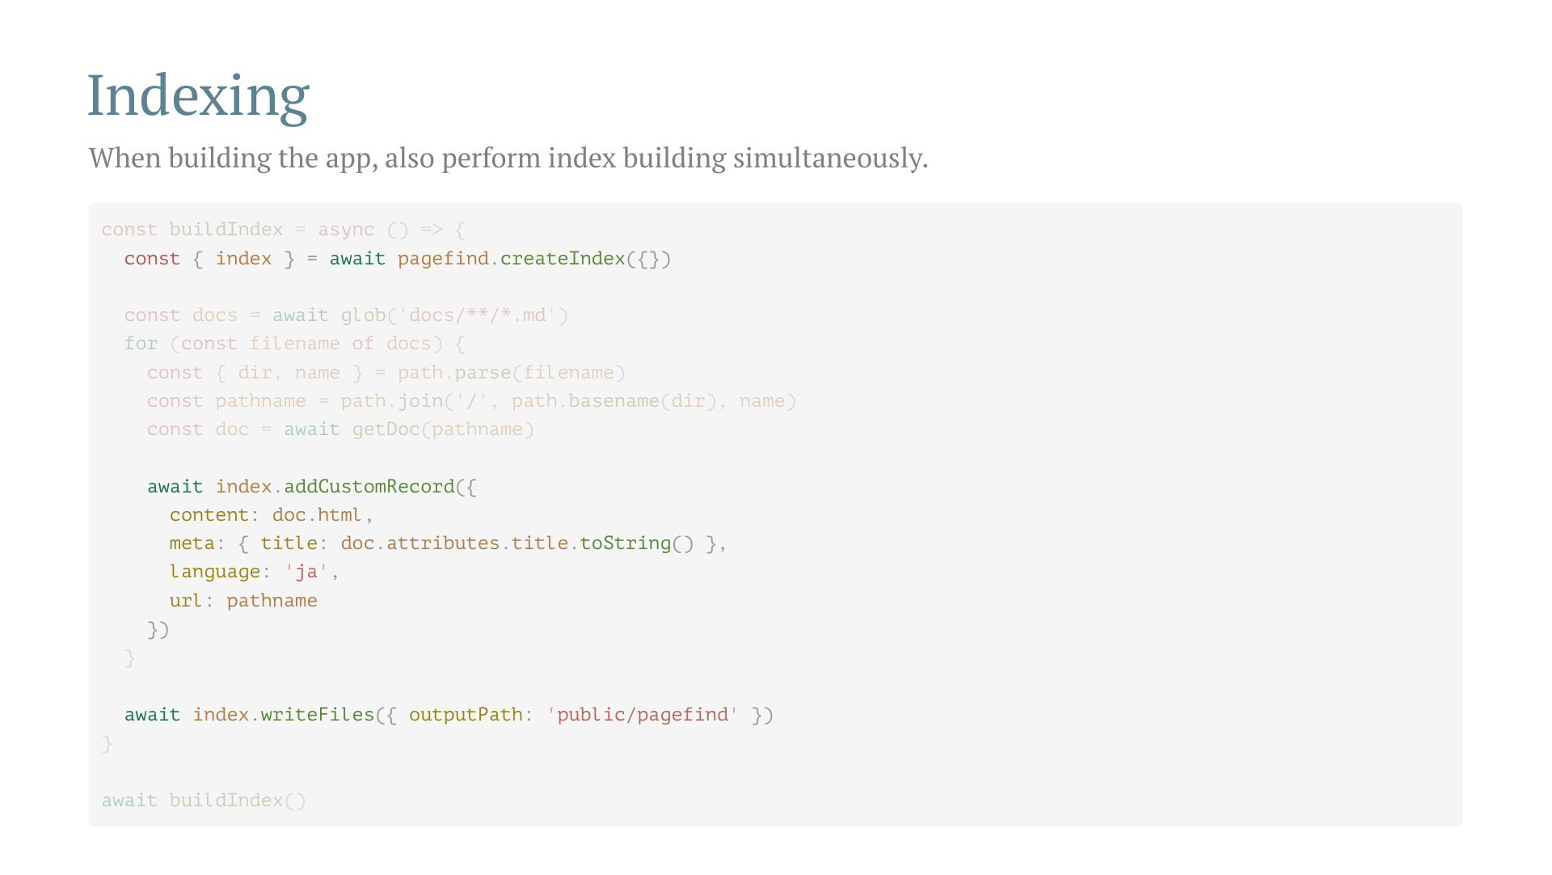
Task: Click the "url" property key
Action: 186,601
